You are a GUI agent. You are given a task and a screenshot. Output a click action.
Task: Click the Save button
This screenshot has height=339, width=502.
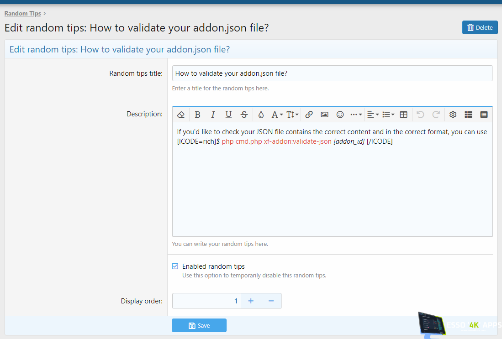(x=199, y=325)
